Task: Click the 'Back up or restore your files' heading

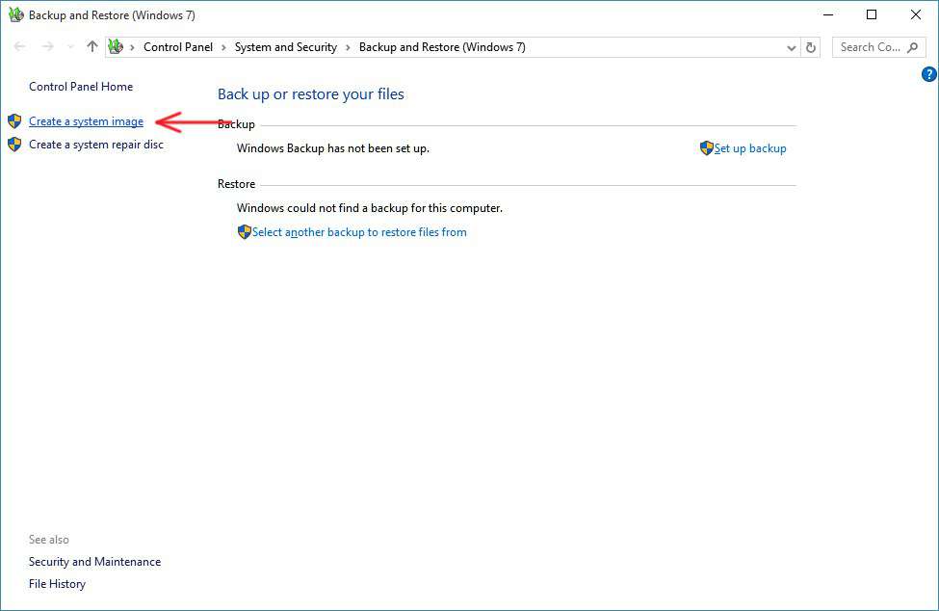Action: coord(311,94)
